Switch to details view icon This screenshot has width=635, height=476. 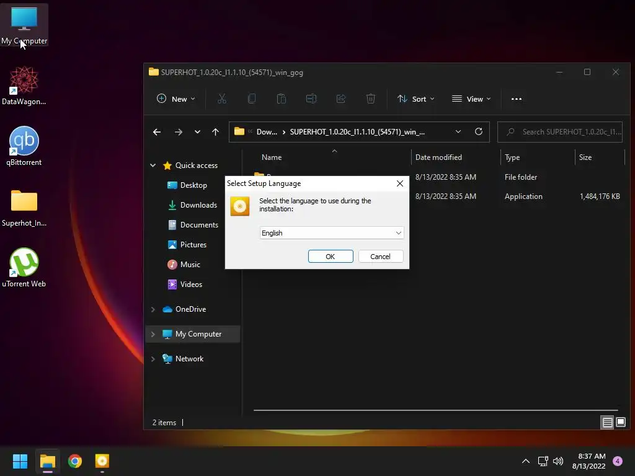[607, 423]
